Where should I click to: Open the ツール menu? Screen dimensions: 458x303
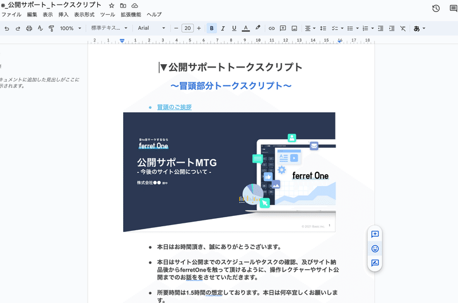tap(108, 15)
